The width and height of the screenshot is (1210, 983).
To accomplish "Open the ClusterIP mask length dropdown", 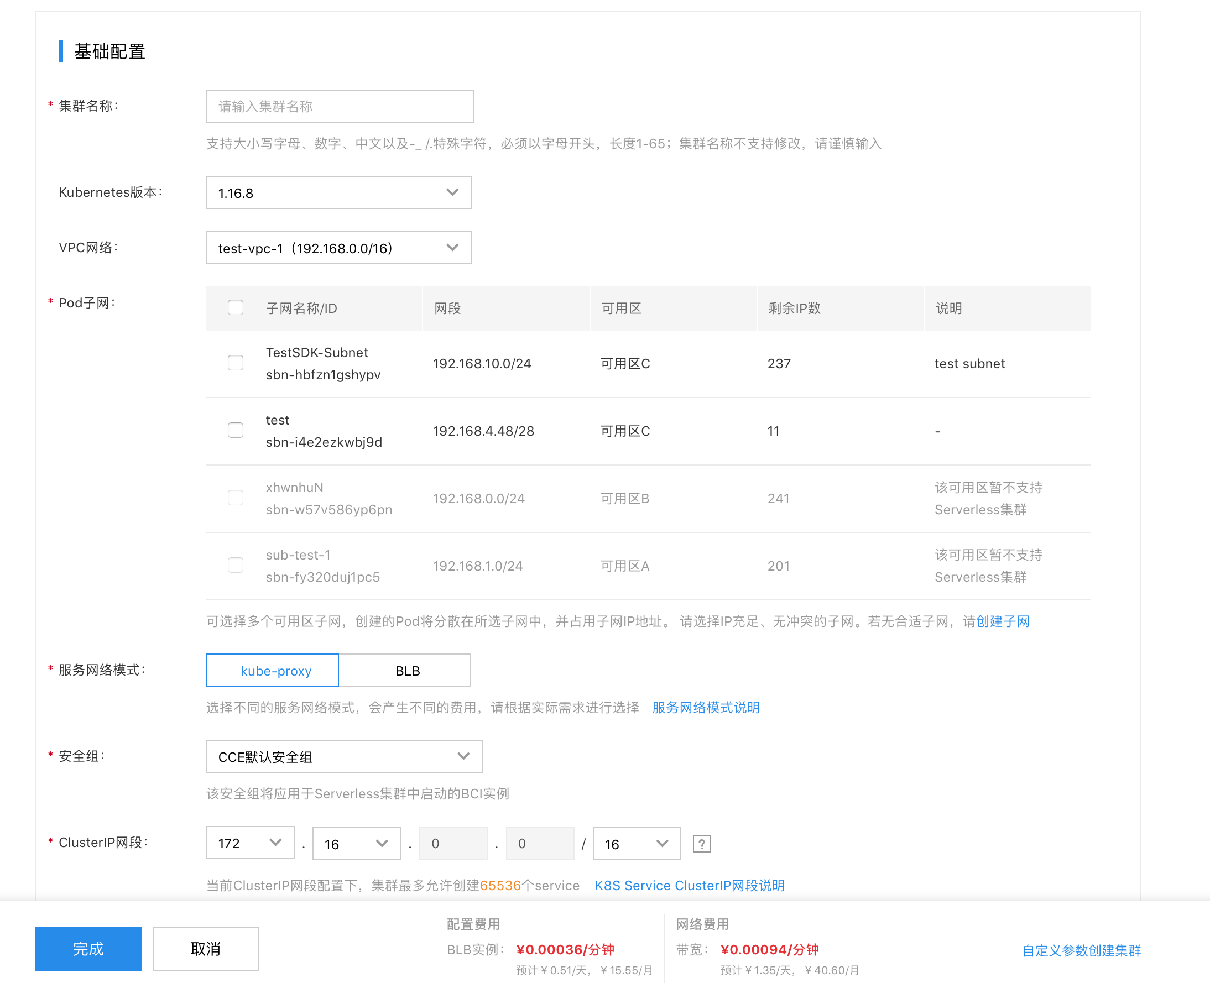I will pos(637,843).
